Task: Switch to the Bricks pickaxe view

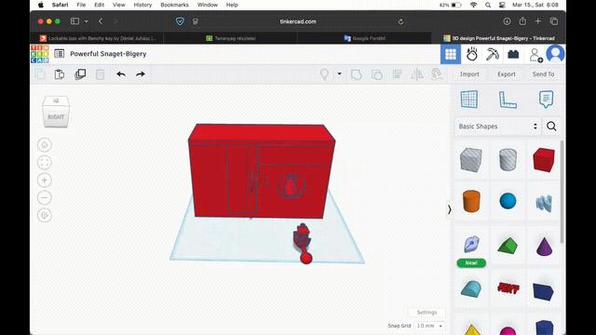Action: pos(493,54)
